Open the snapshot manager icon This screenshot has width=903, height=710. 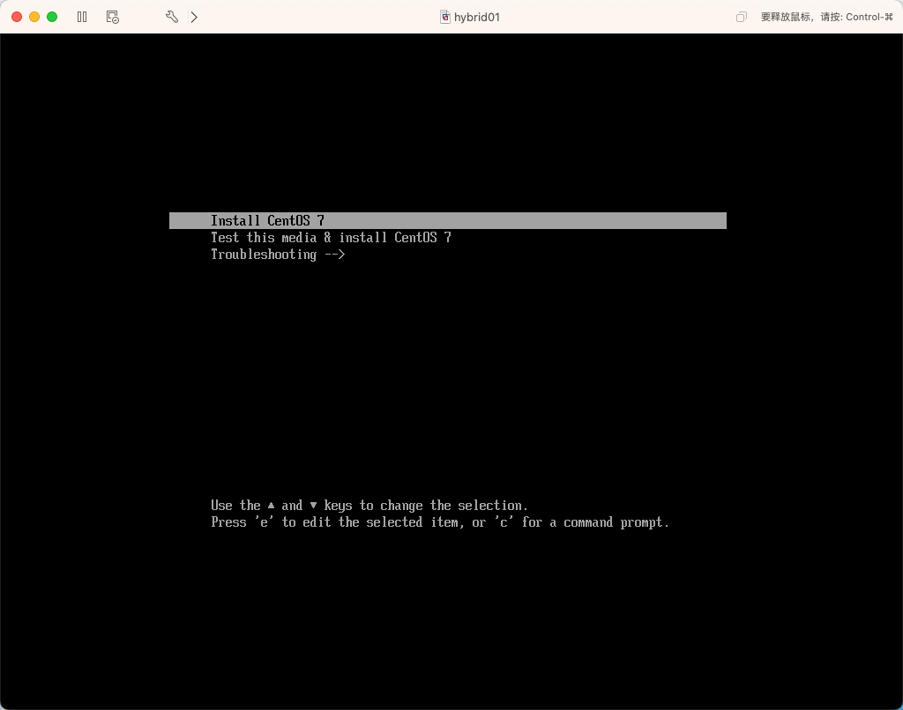pyautogui.click(x=113, y=17)
